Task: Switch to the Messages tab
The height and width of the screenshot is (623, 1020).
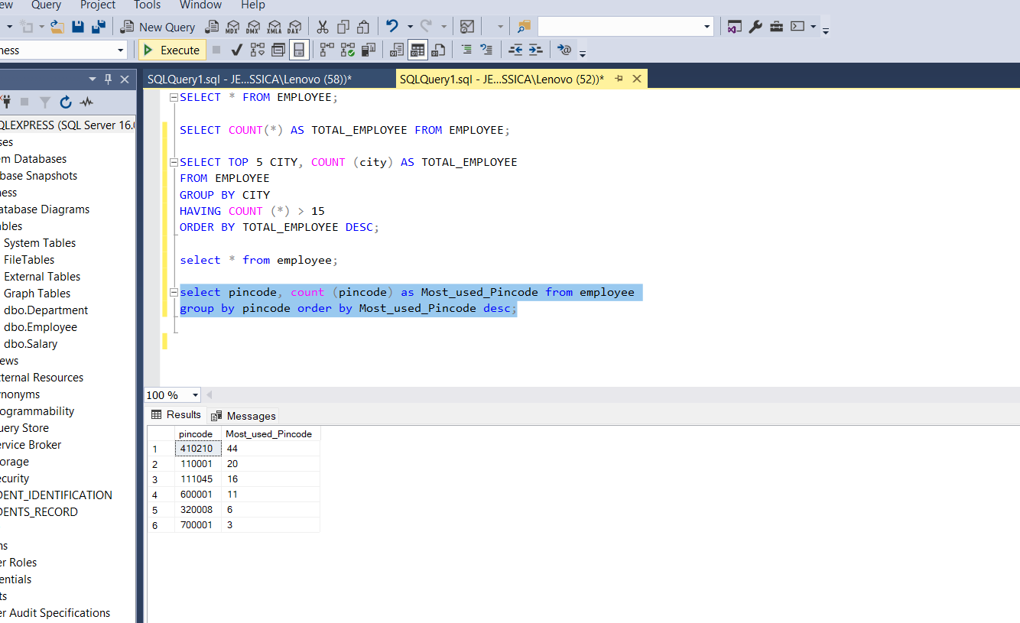Action: (250, 416)
